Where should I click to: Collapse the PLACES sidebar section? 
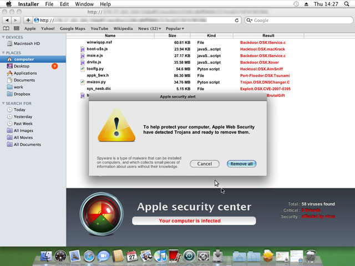(3, 53)
